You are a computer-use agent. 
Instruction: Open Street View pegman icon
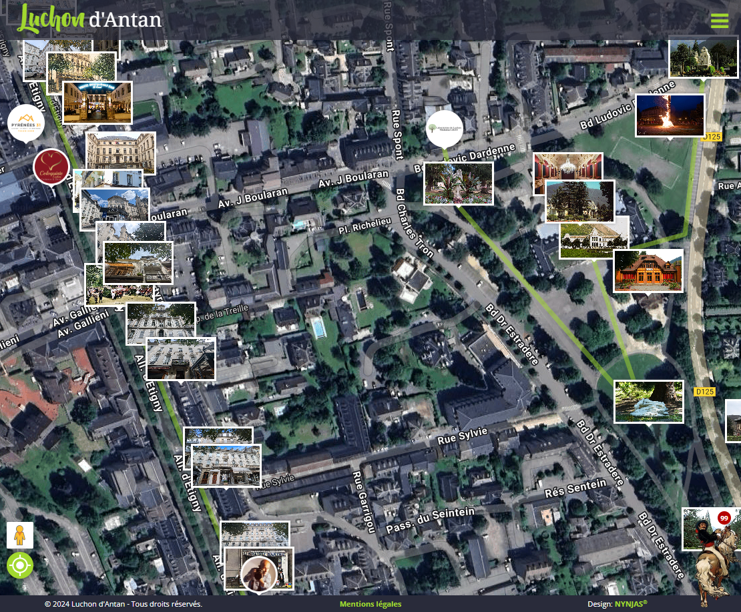[20, 535]
